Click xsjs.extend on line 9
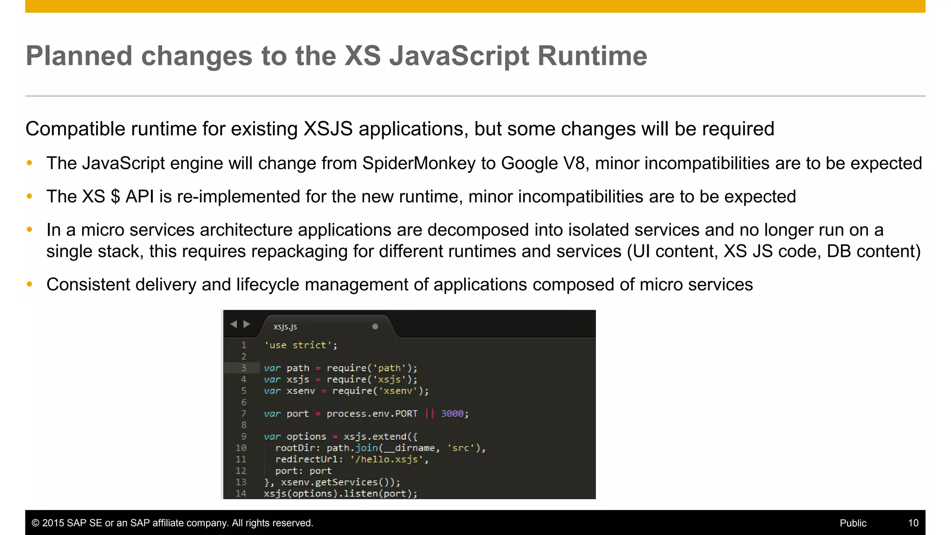This screenshot has width=951, height=535. 375,437
